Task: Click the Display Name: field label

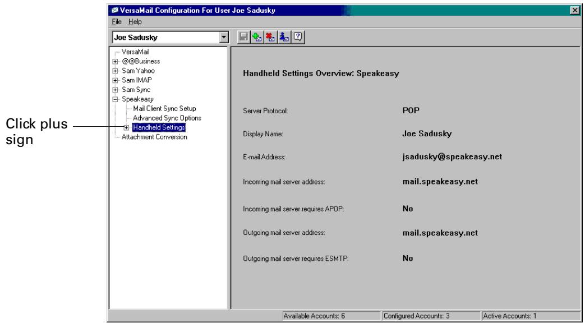Action: point(263,134)
